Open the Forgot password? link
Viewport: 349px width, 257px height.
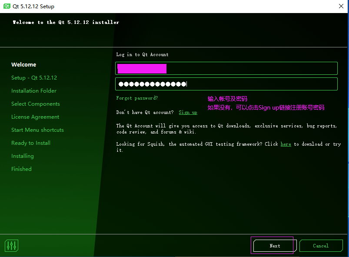coord(137,98)
